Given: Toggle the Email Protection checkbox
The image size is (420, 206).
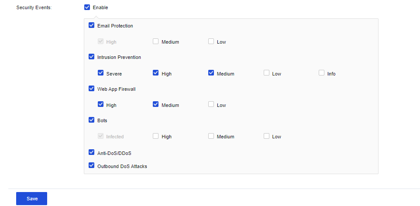Looking at the screenshot, I should 92,25.
